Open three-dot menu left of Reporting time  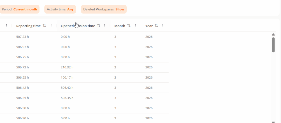[x=6, y=26]
